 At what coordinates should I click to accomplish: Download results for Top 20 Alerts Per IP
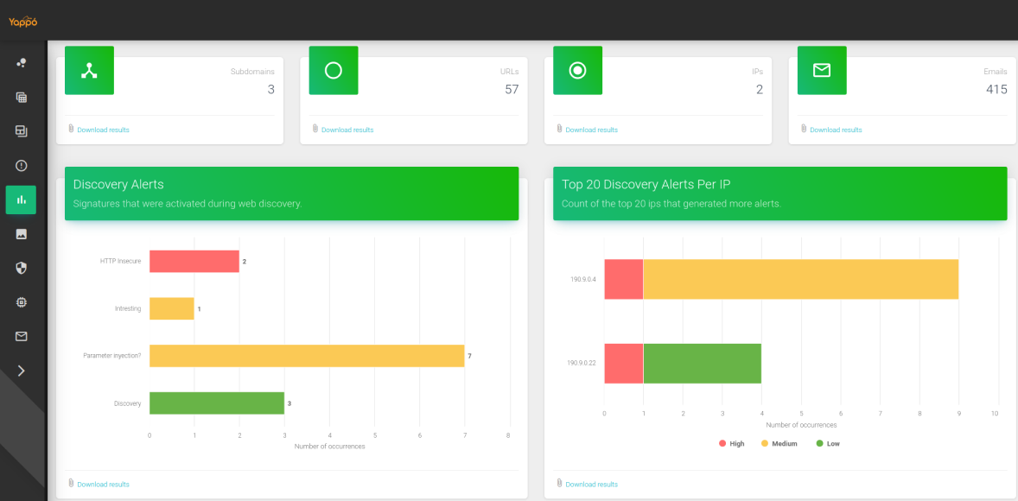pos(591,484)
